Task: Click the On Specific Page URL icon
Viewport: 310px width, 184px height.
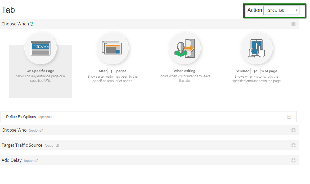Action: click(x=40, y=48)
